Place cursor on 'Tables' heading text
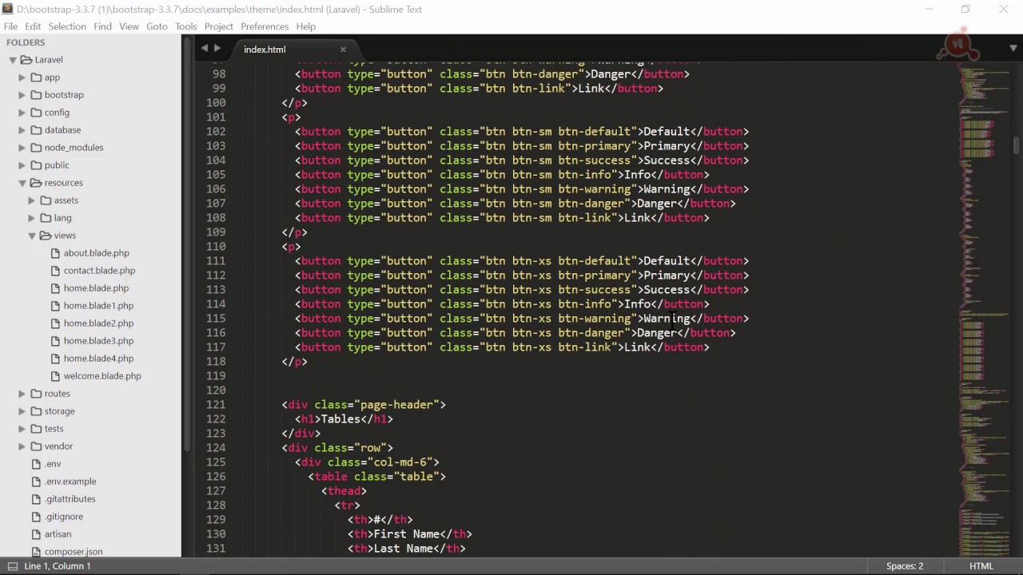 (x=340, y=419)
